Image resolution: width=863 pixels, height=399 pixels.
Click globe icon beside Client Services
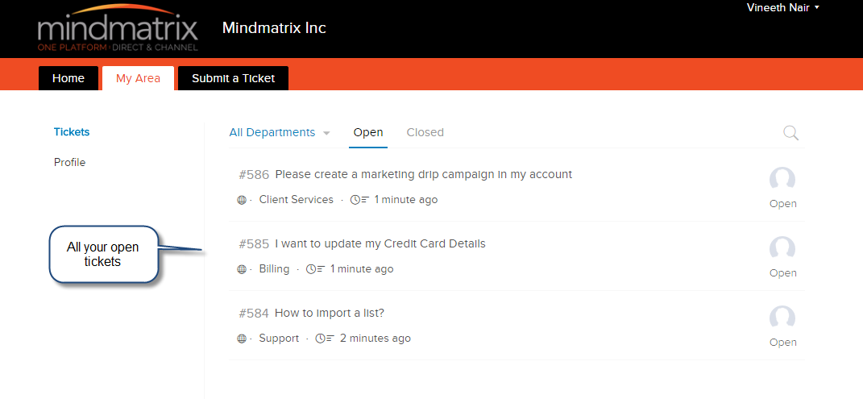241,200
